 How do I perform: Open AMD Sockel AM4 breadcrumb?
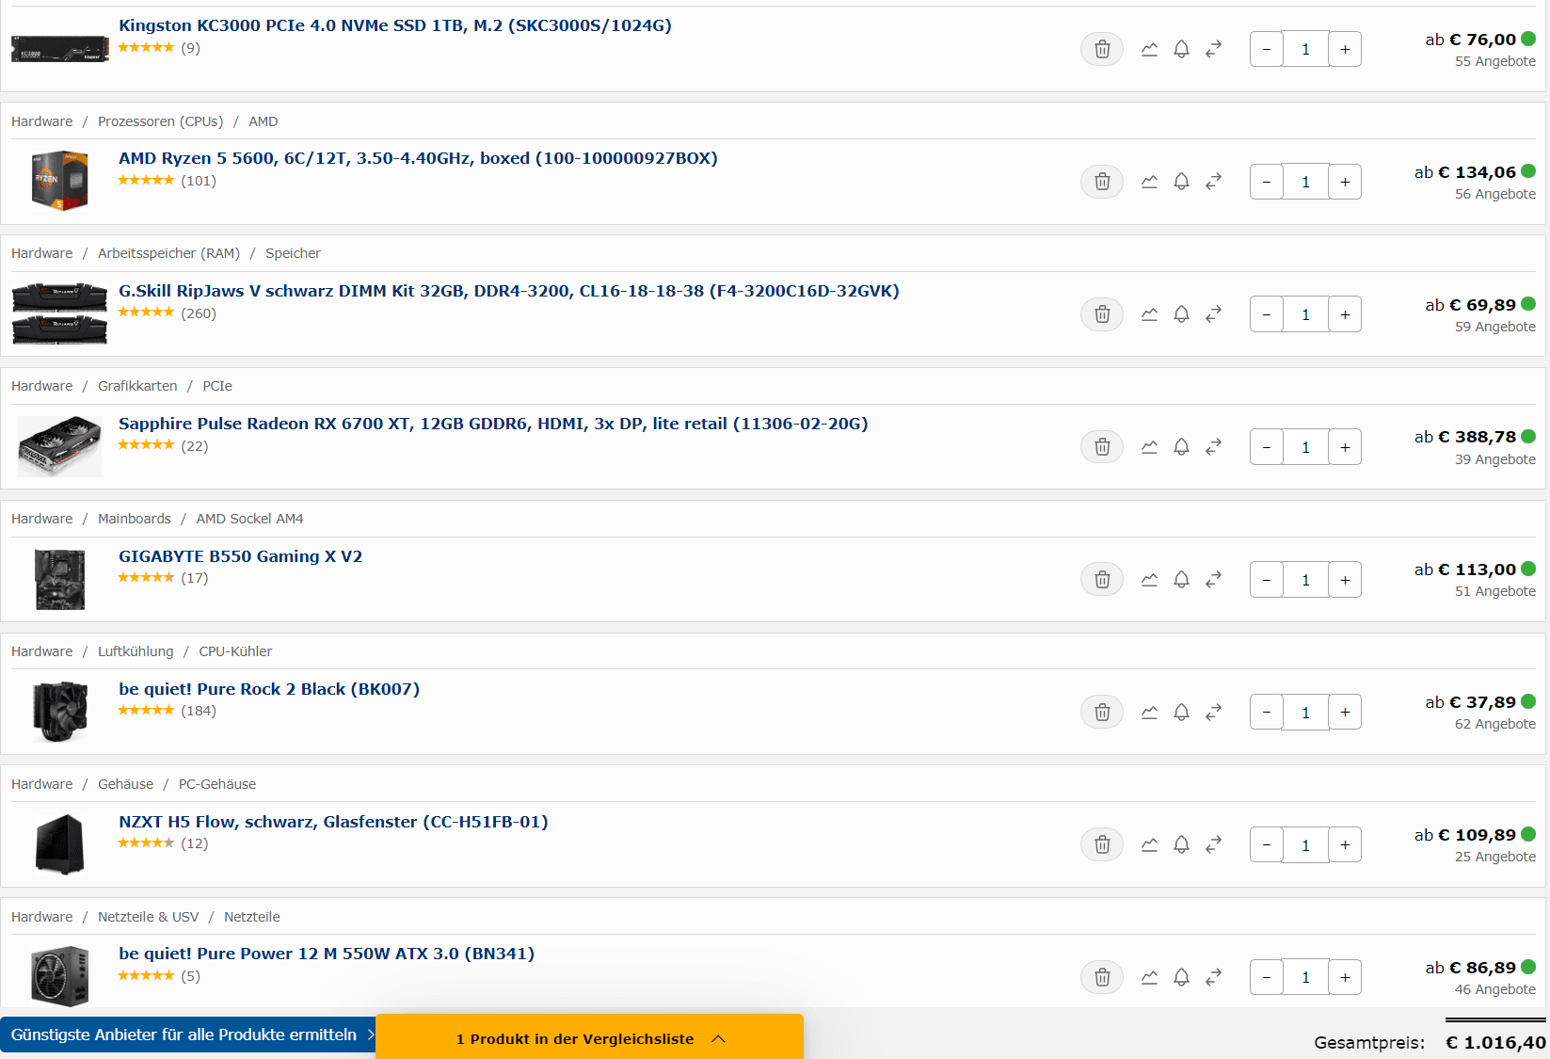coord(249,519)
